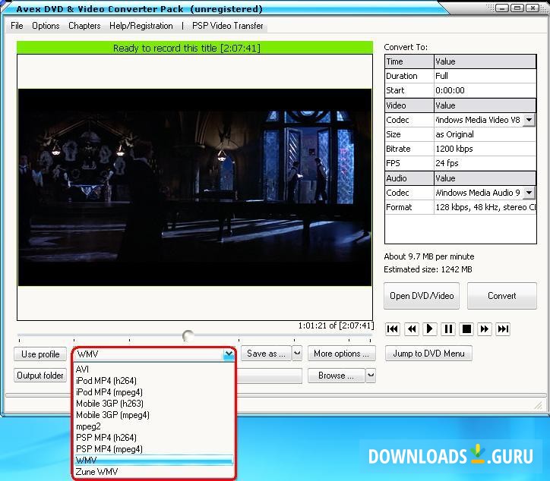
Task: Choose Mobile 3GP (h263) profile
Action: 154,403
